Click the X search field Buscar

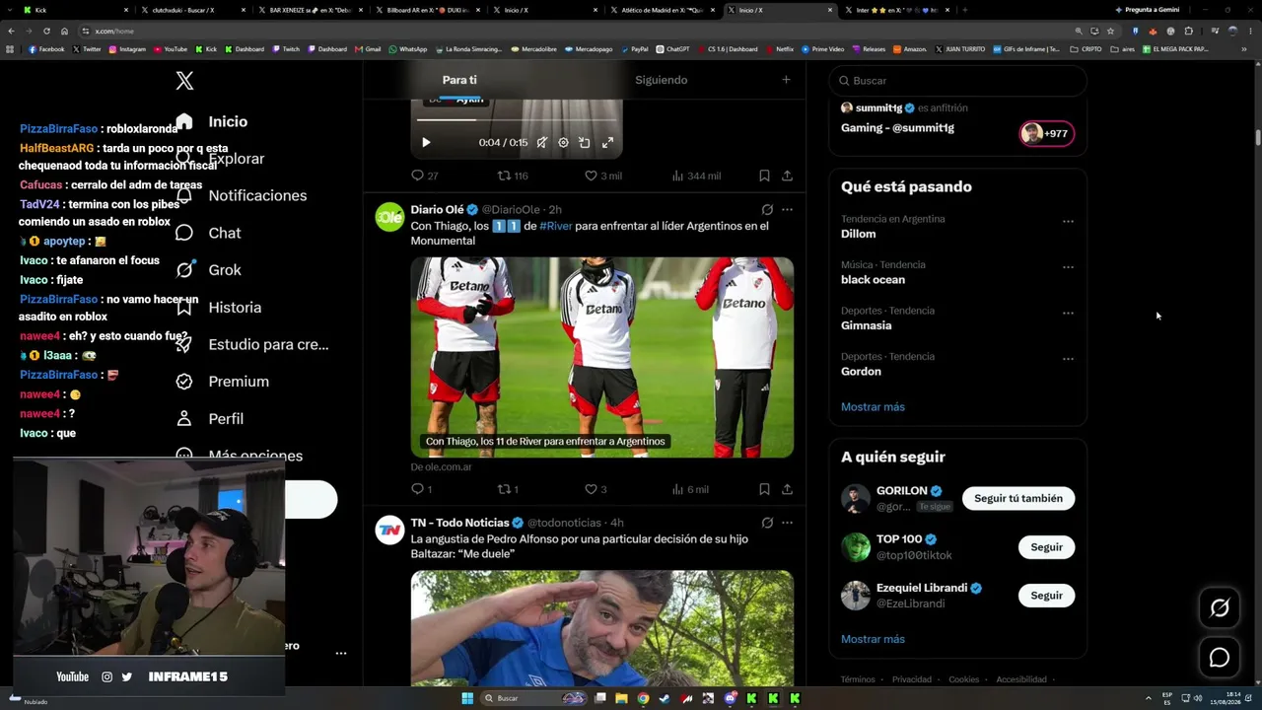pyautogui.click(x=958, y=81)
